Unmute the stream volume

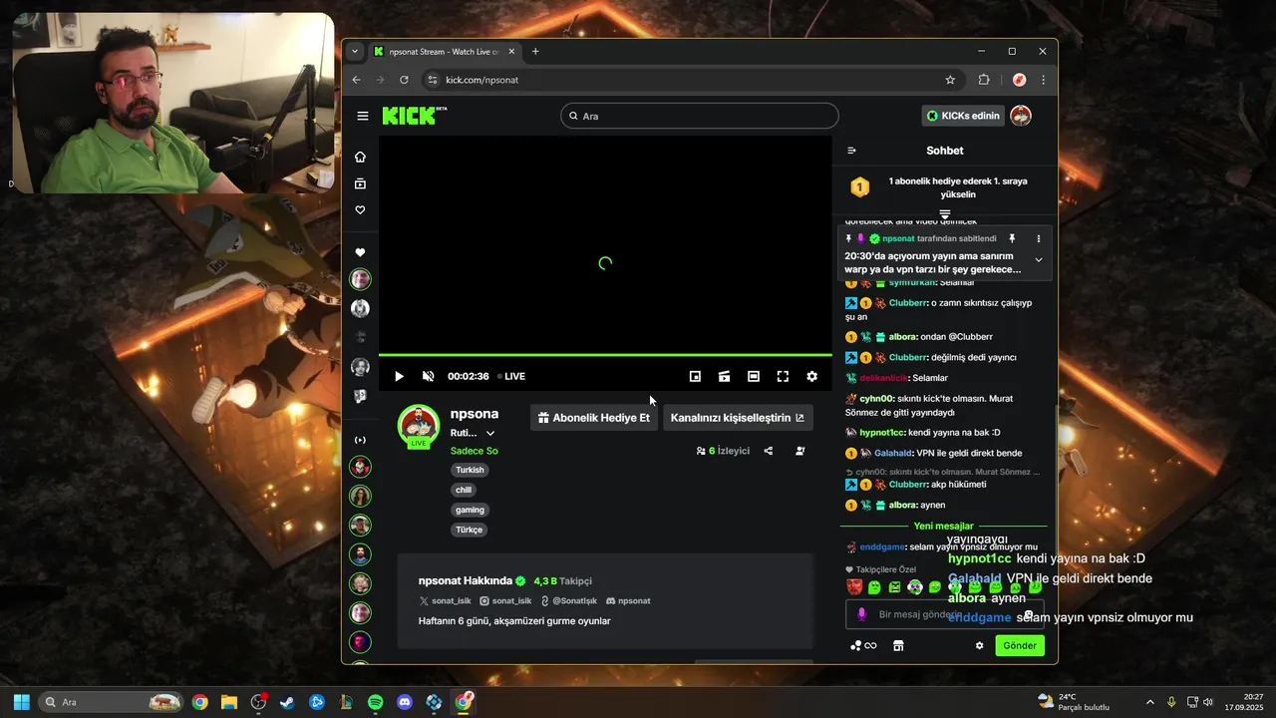tap(428, 376)
